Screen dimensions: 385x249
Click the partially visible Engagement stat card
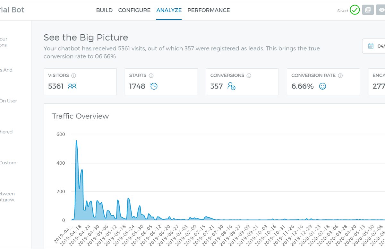pyautogui.click(x=377, y=82)
